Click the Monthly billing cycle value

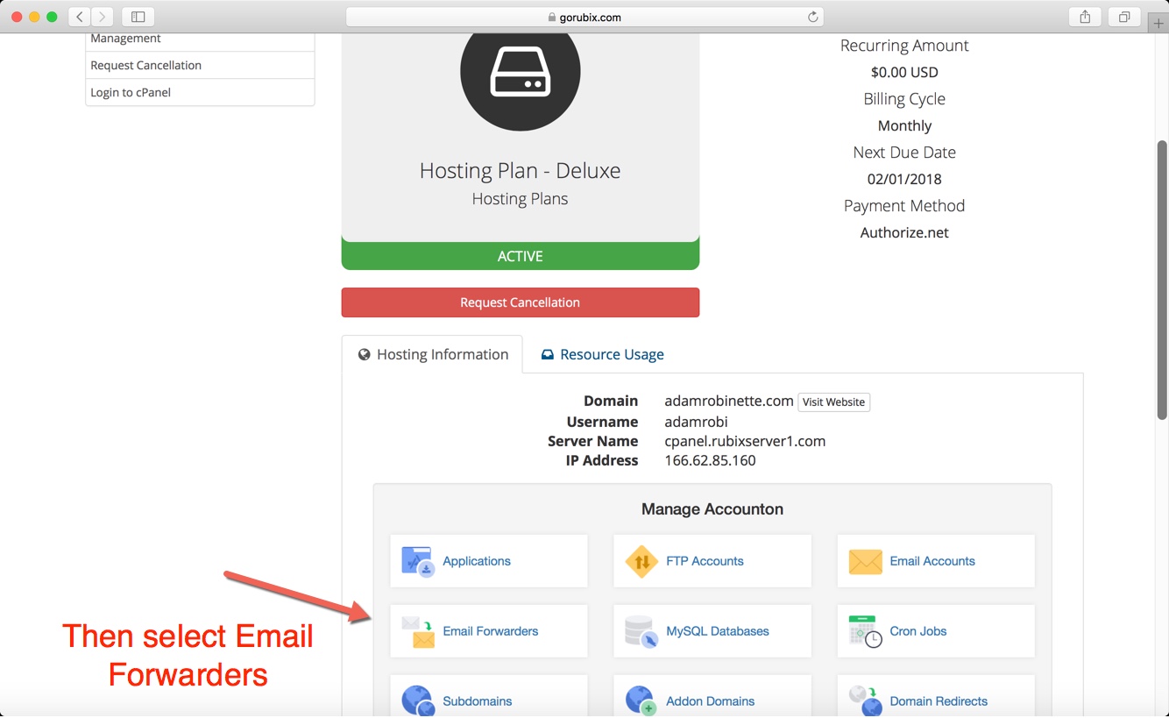904,125
